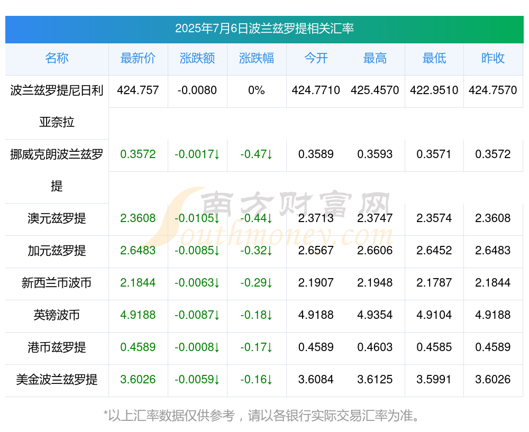This screenshot has width=529, height=432.
Task: Click change percent -0.47↓
Action: tap(257, 154)
